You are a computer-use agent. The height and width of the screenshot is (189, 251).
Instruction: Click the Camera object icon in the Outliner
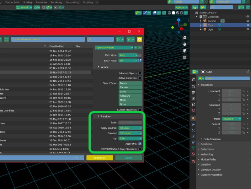click(205, 21)
